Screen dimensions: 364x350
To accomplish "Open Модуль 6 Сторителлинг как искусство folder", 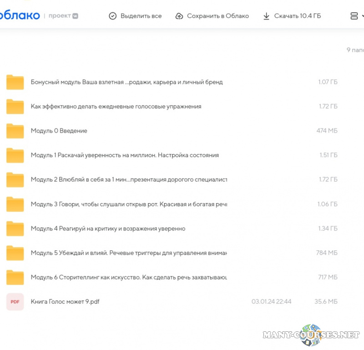I will tap(128, 277).
